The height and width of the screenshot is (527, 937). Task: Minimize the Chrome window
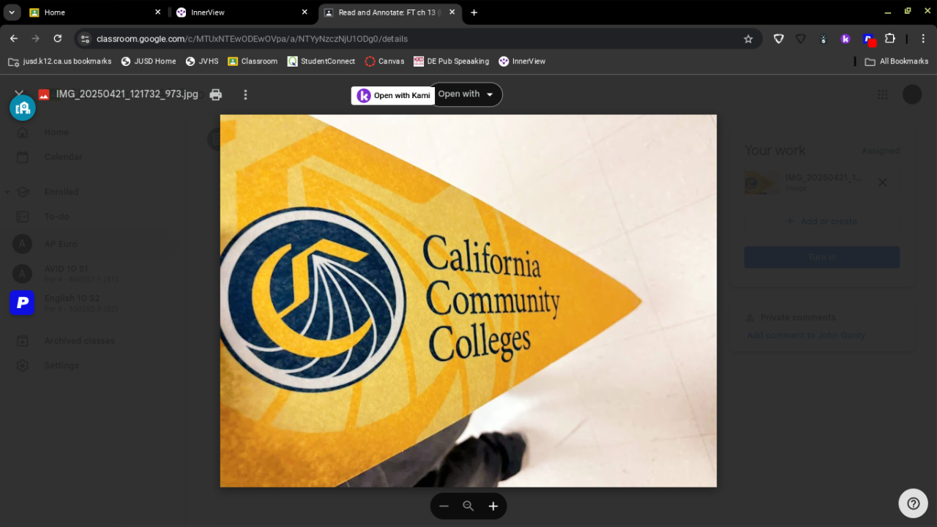point(888,12)
